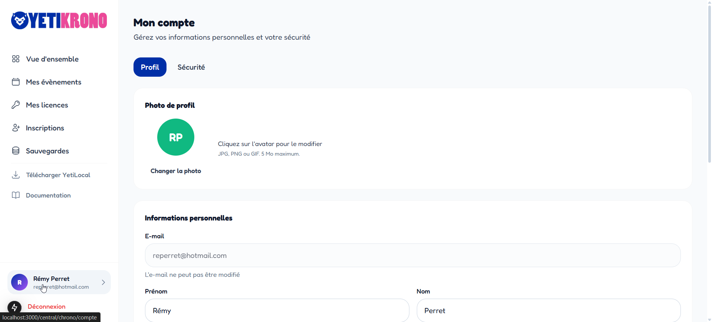Viewport: 712px width, 322px height.
Task: Expand the Rémy Perret account chevron
Action: [x=103, y=282]
